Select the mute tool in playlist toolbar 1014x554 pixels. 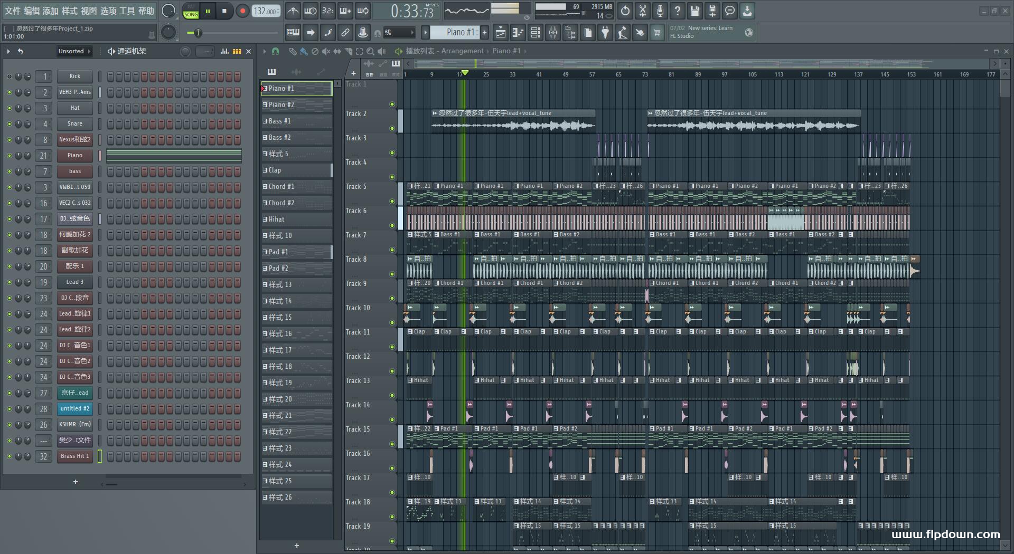326,51
